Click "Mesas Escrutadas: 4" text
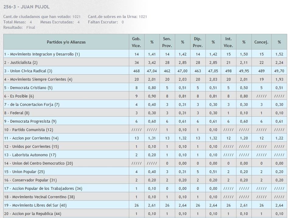The image size is (292, 218). [x=60, y=22]
